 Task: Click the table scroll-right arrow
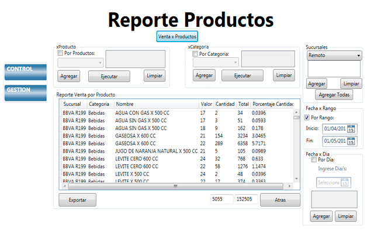pyautogui.click(x=290, y=186)
